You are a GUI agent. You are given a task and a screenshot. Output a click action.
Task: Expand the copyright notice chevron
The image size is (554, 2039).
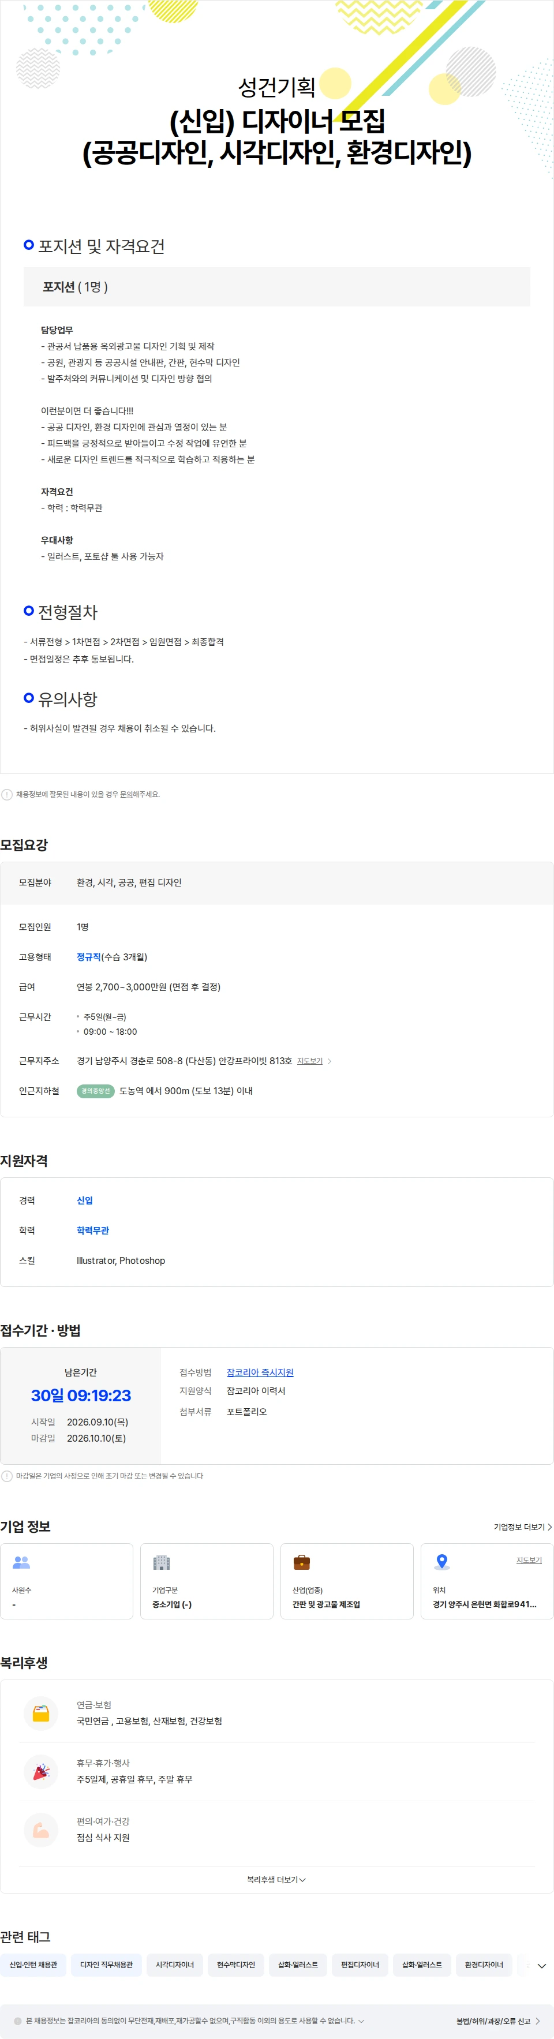[361, 2021]
